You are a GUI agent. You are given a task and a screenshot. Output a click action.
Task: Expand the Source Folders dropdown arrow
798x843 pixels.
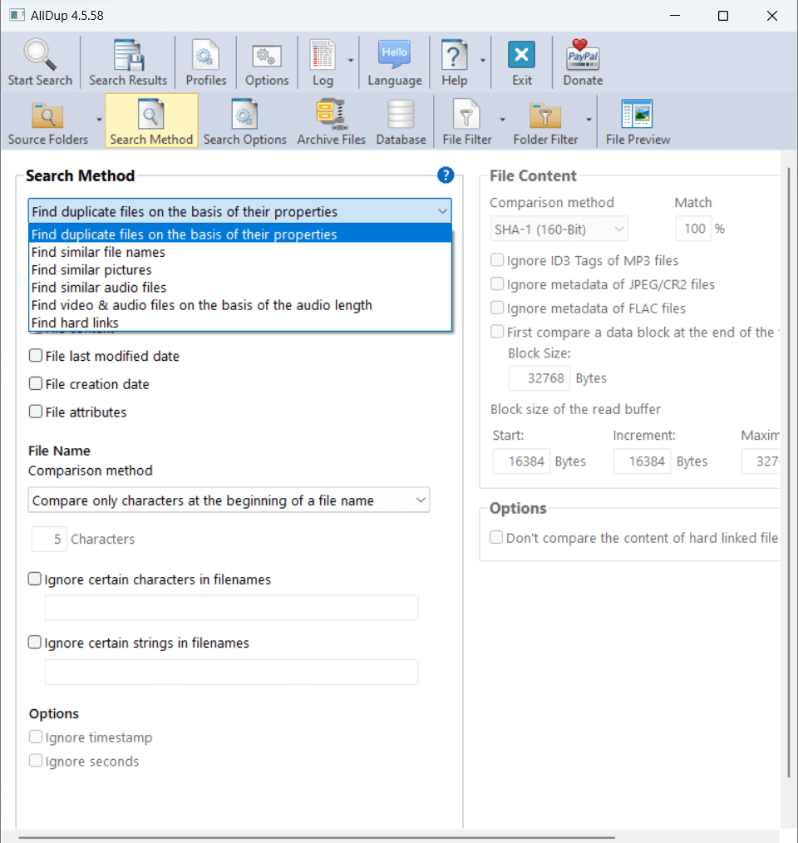[x=99, y=120]
